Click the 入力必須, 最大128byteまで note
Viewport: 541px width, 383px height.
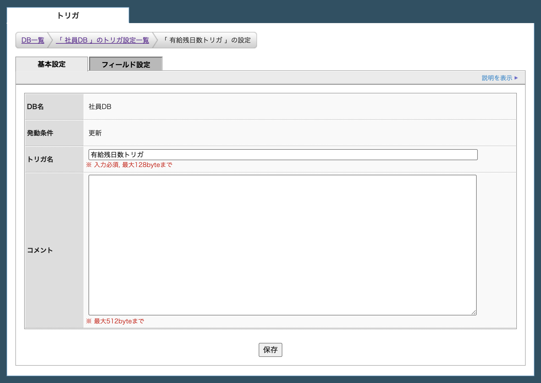pos(129,165)
